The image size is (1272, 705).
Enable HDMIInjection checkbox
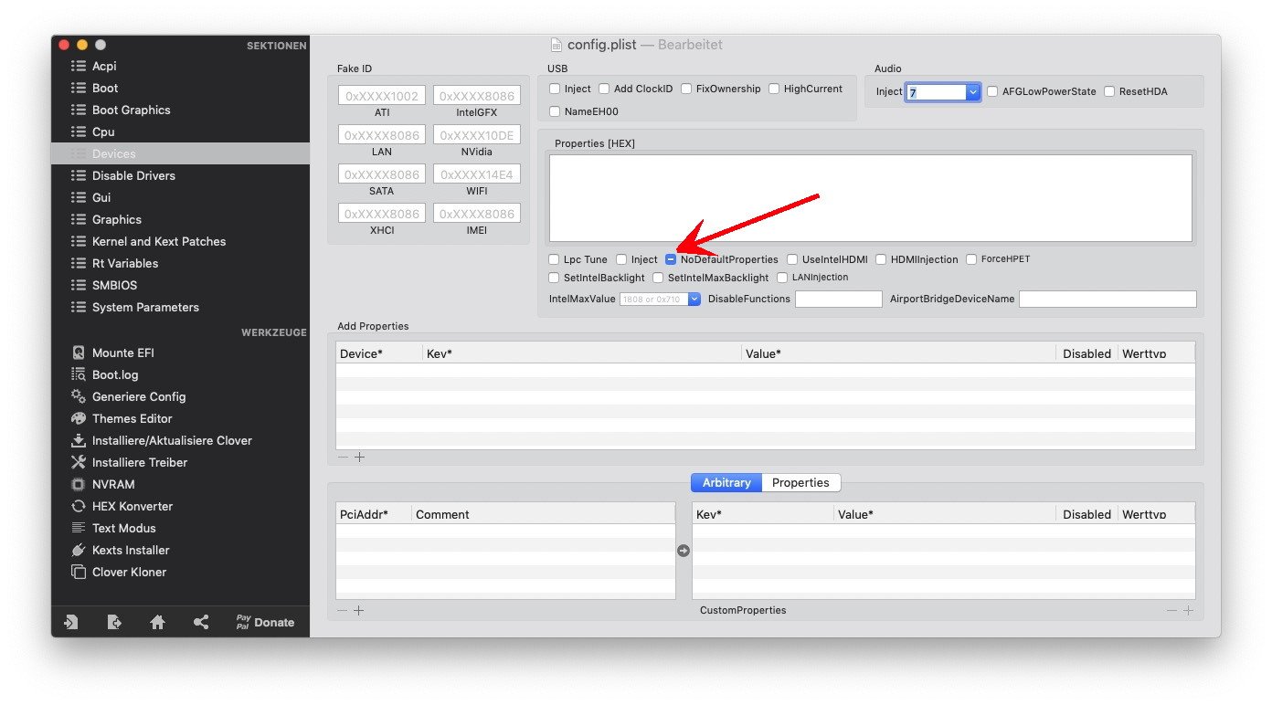[881, 259]
